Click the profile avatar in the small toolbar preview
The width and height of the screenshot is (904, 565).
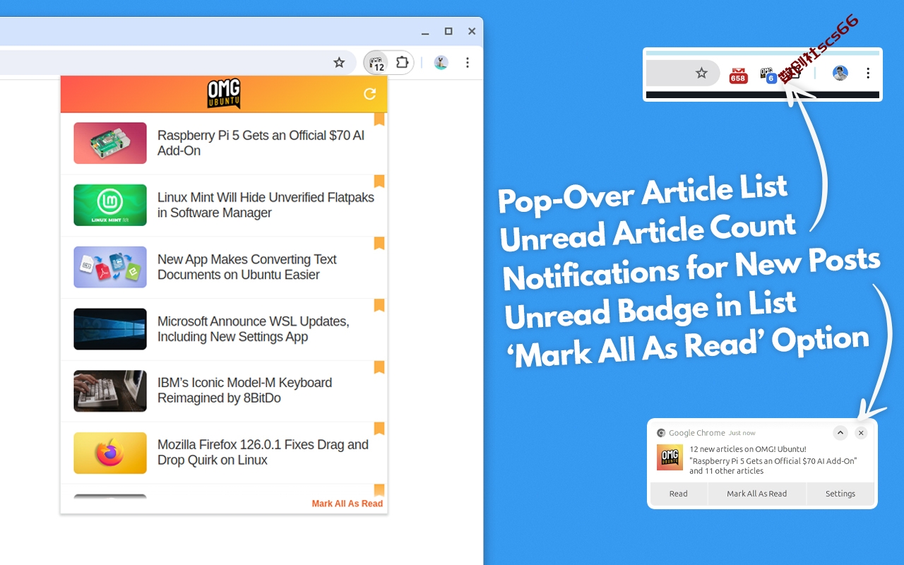(x=840, y=73)
